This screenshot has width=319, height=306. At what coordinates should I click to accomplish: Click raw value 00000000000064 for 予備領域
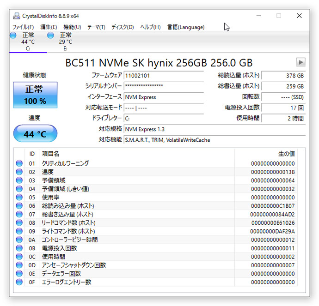273,180
